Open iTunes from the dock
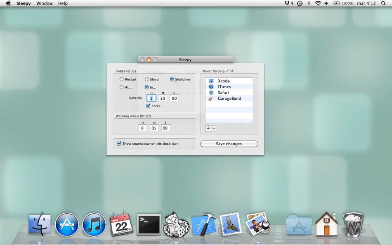392x245 pixels. [94, 224]
